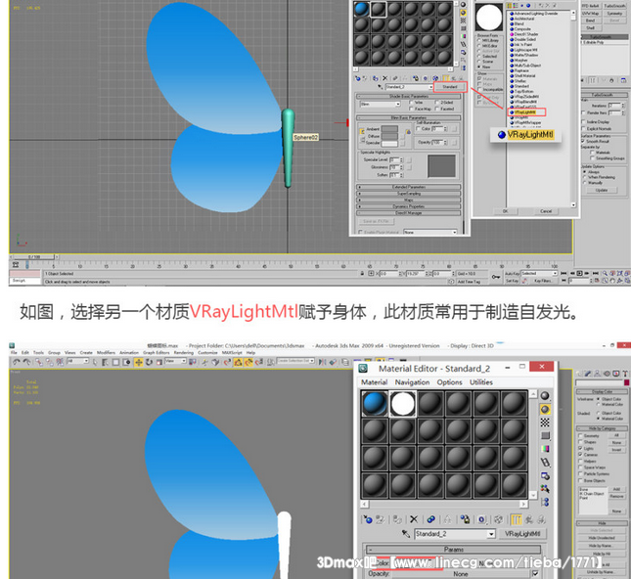Click Make Preview icon in lower Material Editor

tap(545, 463)
